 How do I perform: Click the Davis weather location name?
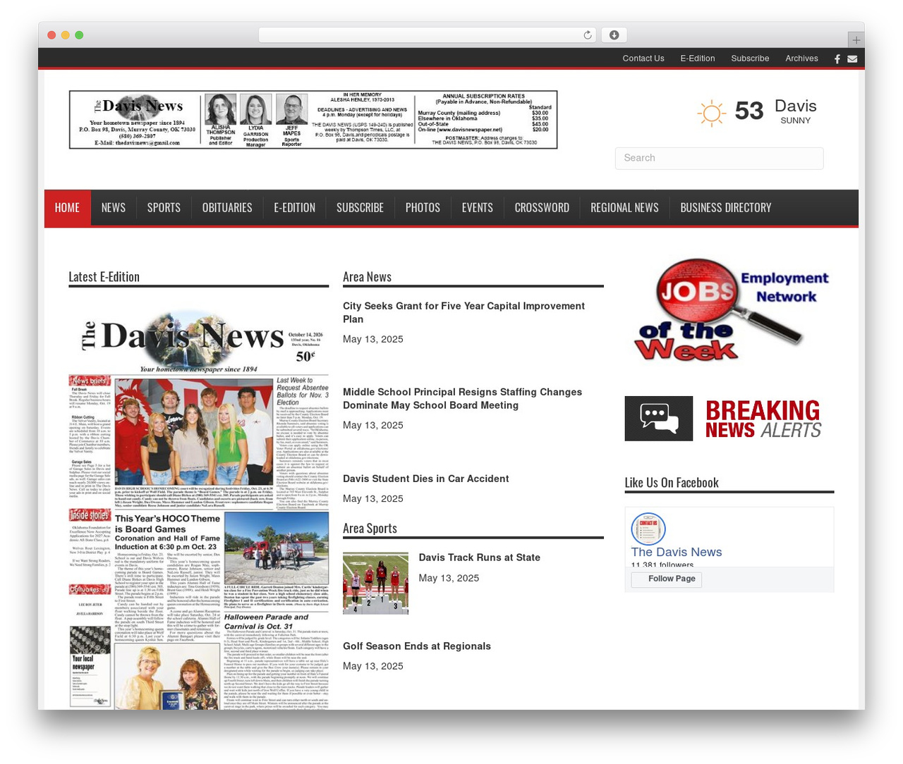(x=796, y=106)
